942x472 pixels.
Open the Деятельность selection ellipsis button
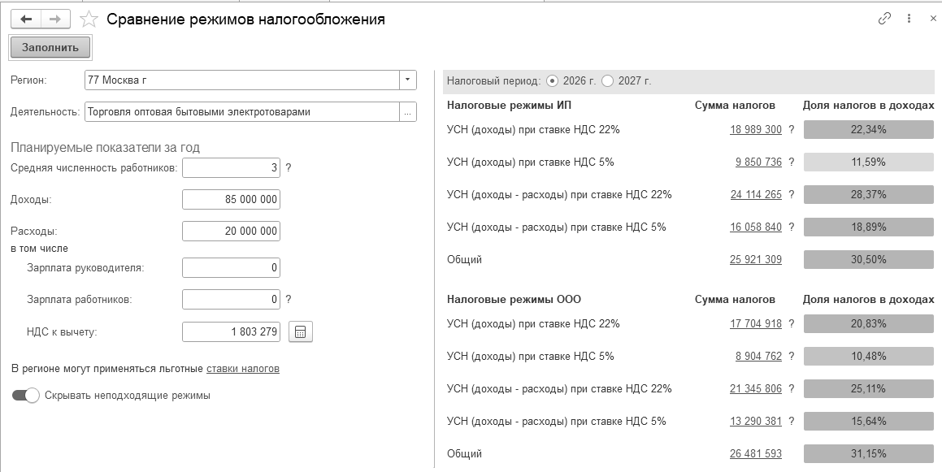coord(408,112)
